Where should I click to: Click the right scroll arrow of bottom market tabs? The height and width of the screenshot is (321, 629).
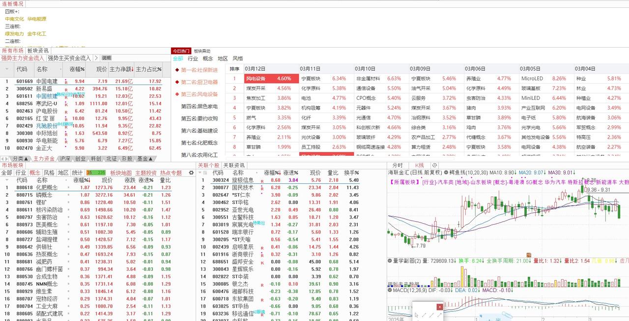(x=6, y=159)
